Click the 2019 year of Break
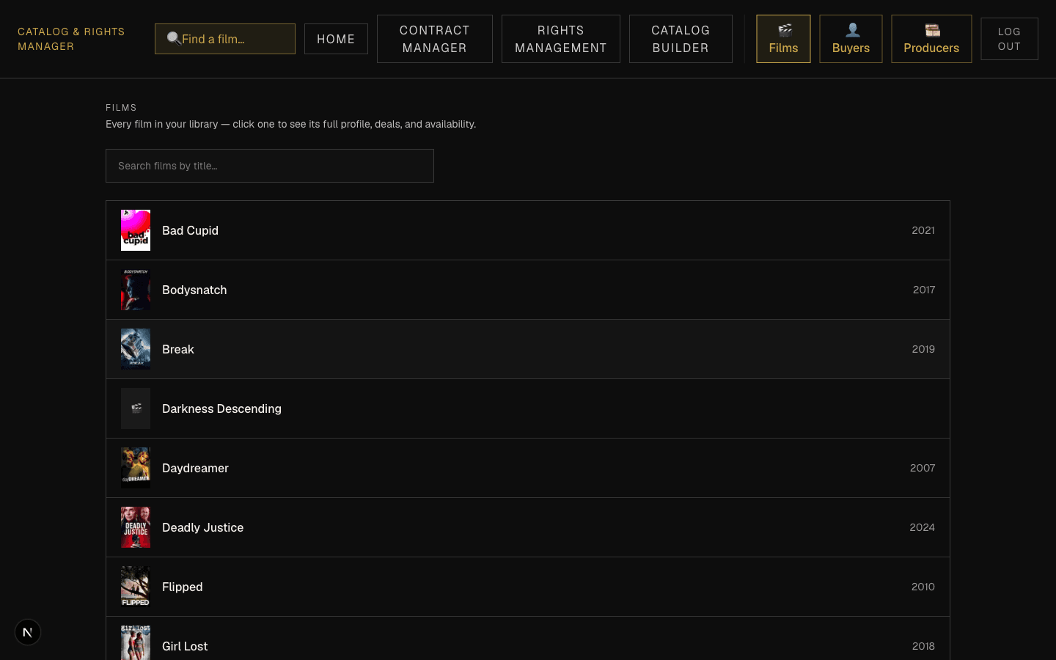Viewport: 1056px width, 660px height. click(923, 349)
